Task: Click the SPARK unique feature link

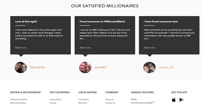Action: pos(134,99)
